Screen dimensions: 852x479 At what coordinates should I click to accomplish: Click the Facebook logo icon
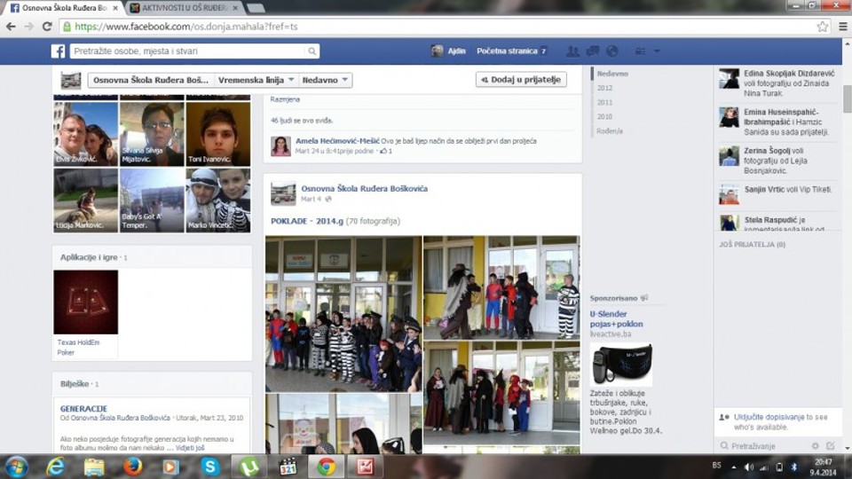tap(59, 51)
